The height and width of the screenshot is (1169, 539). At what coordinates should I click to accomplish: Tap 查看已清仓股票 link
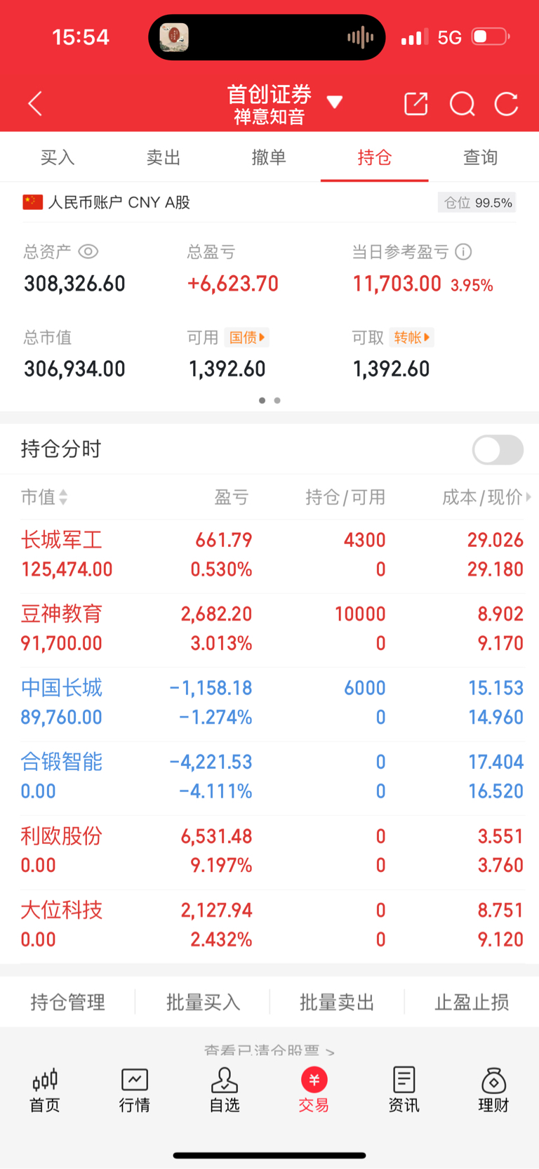point(269,1050)
